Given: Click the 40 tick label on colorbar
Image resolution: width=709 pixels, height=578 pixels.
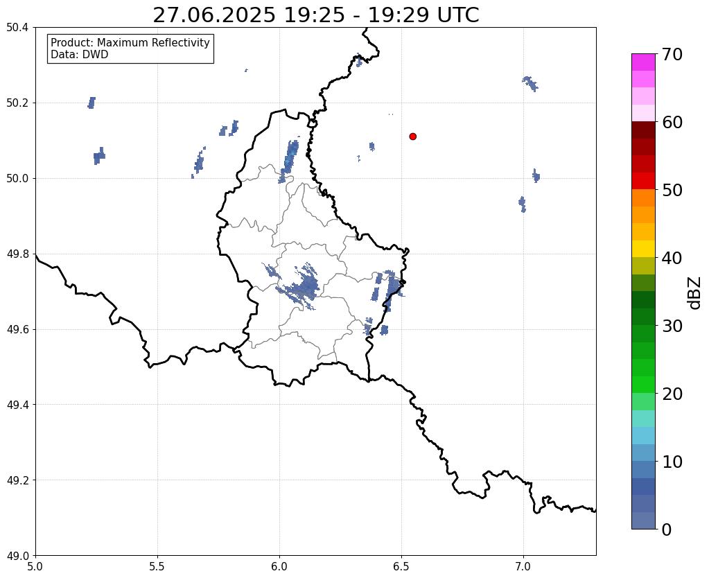Looking at the screenshot, I should point(672,258).
